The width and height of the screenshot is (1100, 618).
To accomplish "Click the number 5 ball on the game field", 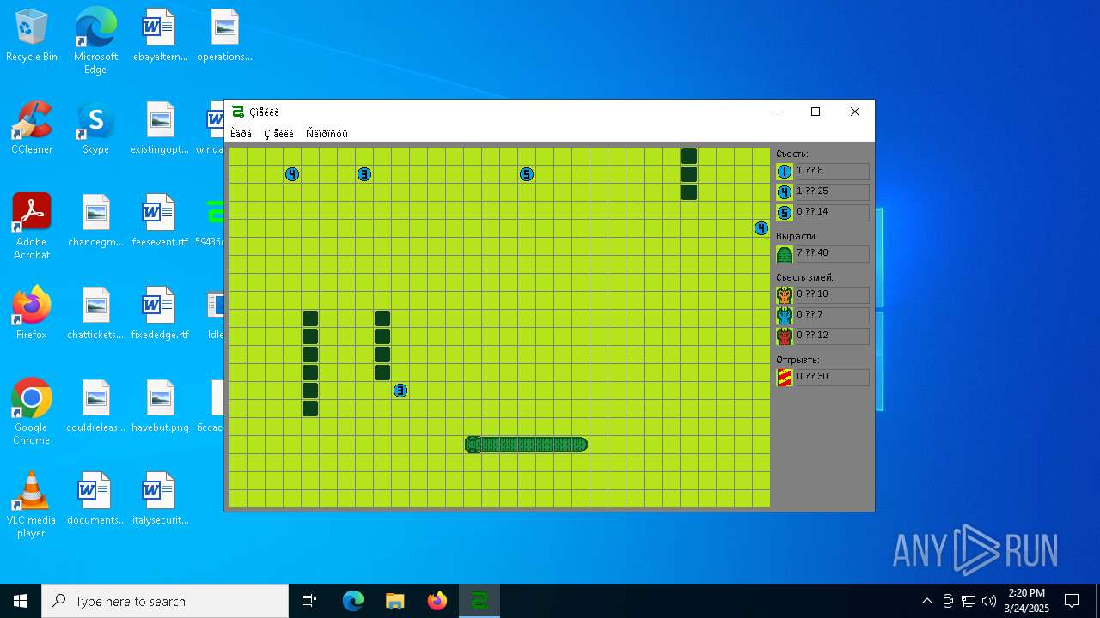I will [527, 174].
